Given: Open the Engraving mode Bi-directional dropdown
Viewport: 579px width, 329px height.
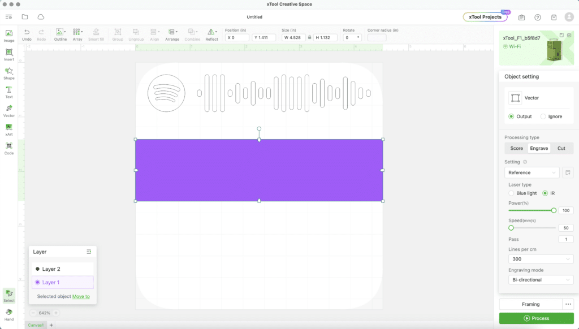Looking at the screenshot, I should point(541,279).
